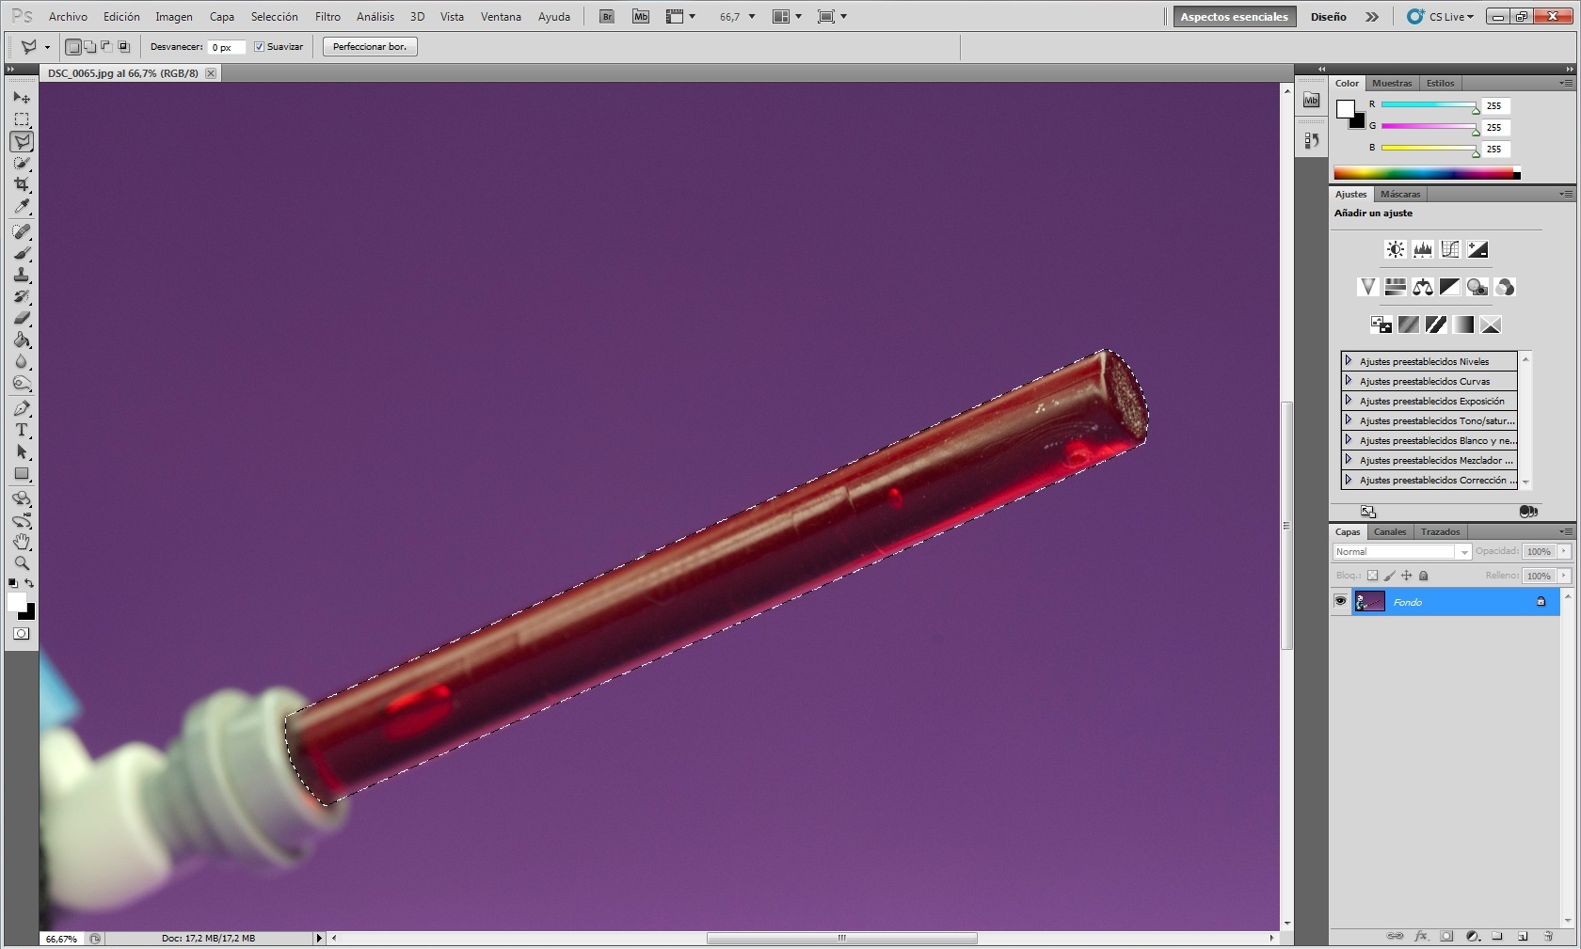Click the Perfeccionar borde button

point(370,47)
